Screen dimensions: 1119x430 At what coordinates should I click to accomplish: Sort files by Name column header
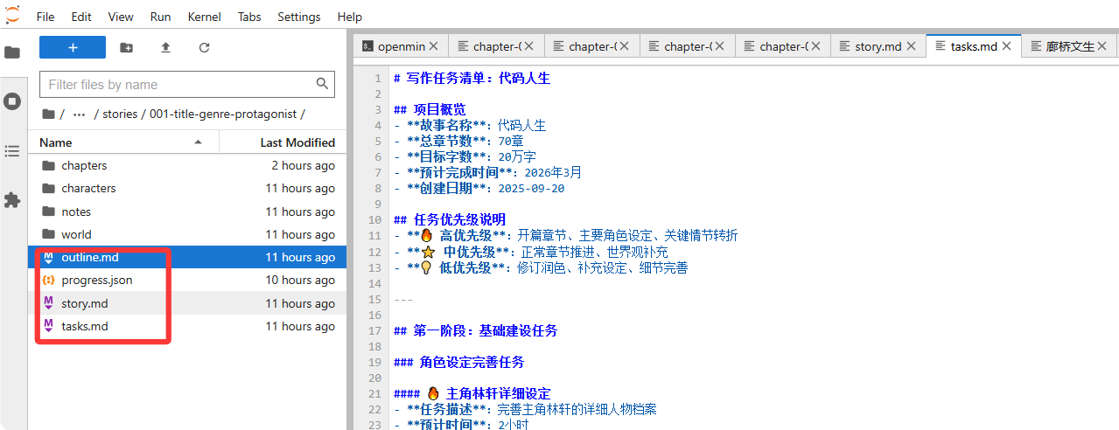(122, 142)
